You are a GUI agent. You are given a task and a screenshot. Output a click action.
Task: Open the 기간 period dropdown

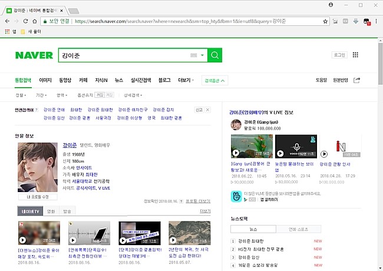pyautogui.click(x=41, y=95)
